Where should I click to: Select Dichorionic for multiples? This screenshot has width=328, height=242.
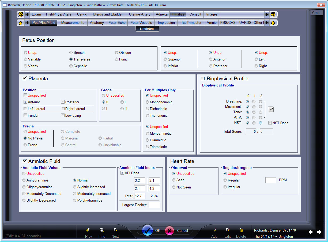click(147, 109)
